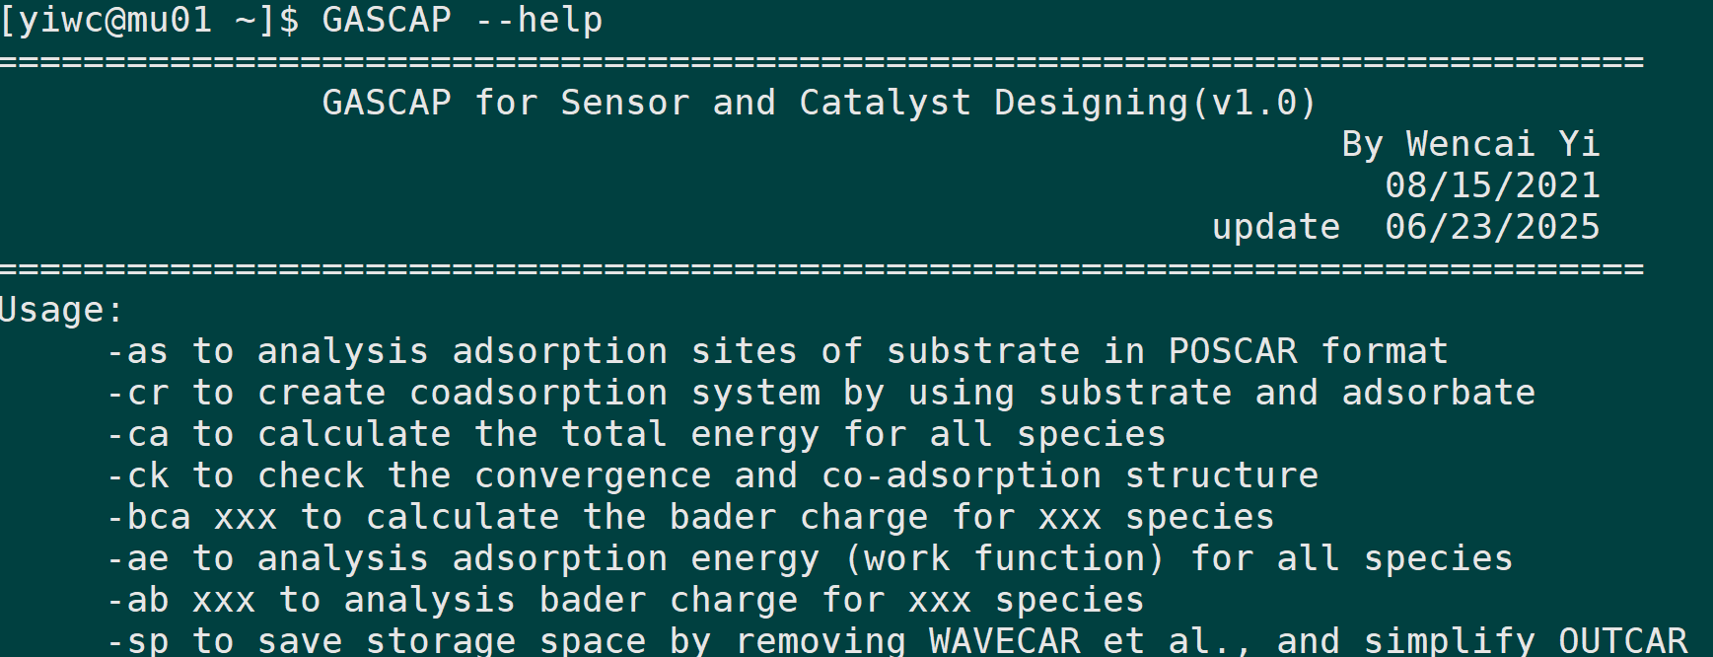Click the -ae option flag
Viewport: 1713px width, 657px height.
click(x=137, y=558)
